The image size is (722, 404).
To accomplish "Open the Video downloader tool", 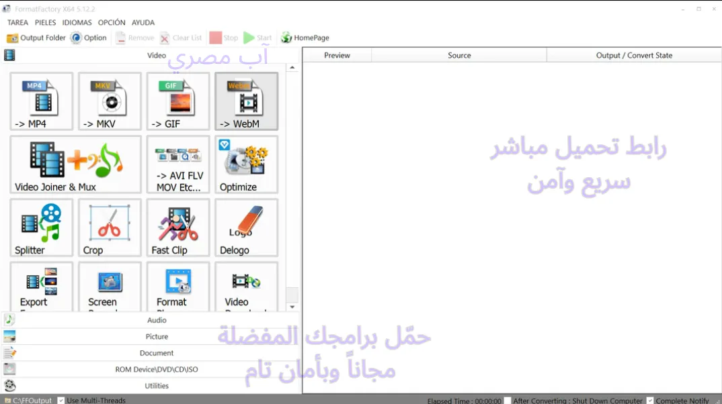I will point(246,287).
